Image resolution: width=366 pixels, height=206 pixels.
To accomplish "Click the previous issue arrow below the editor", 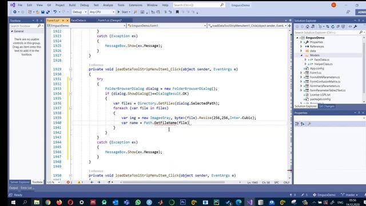I will 92,182.
